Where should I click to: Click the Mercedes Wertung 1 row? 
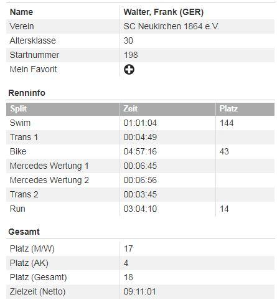[140, 166]
